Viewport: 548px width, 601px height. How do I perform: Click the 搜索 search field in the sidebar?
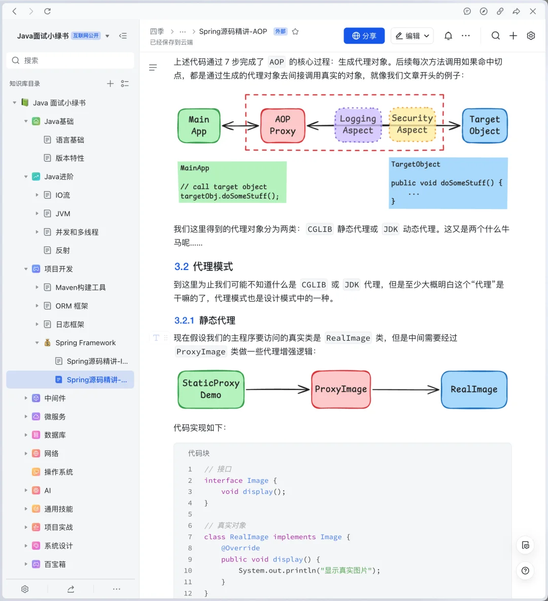(x=70, y=60)
